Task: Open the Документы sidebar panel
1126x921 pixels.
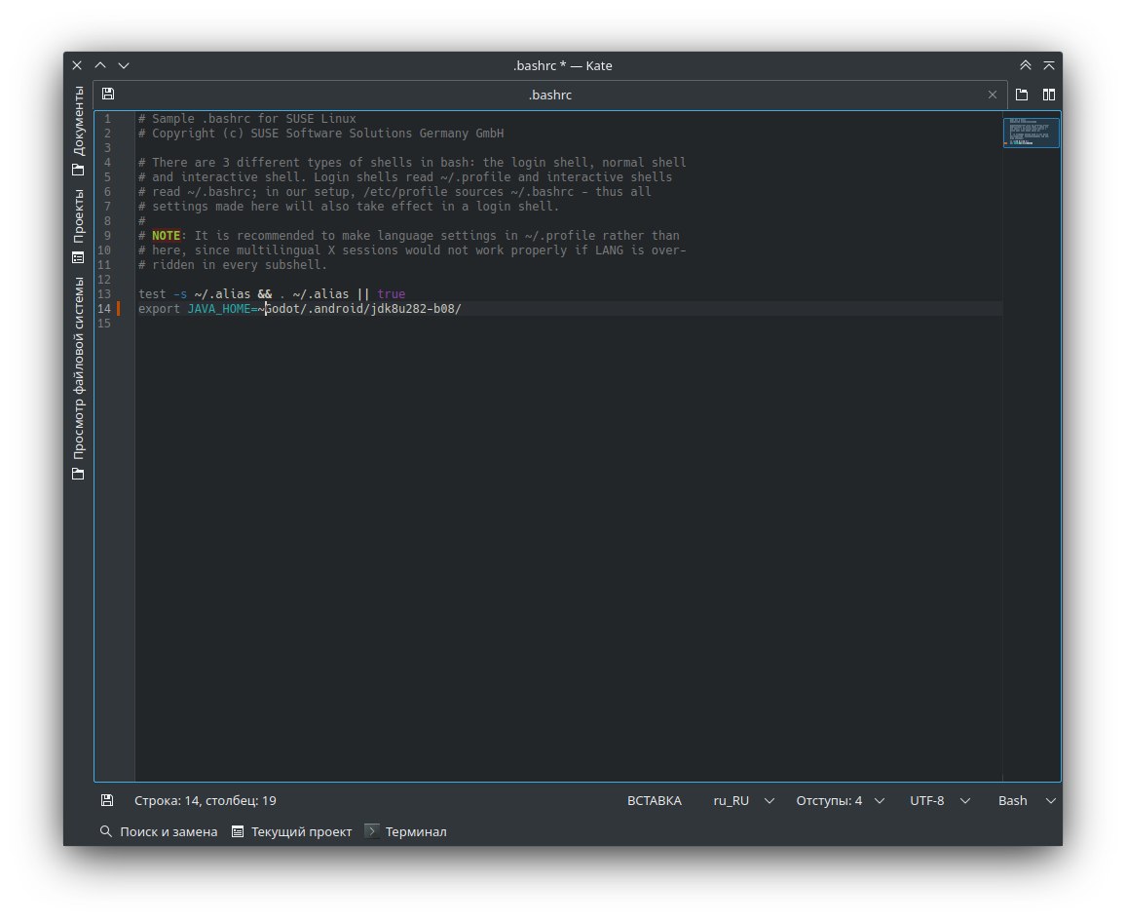Action: coord(78,131)
